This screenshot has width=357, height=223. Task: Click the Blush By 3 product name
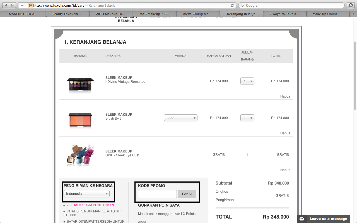pos(114,118)
